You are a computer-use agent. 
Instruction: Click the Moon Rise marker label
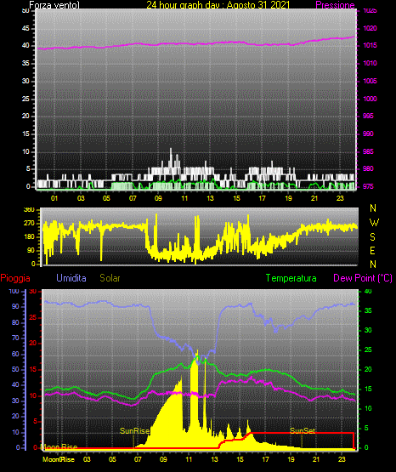coord(59,446)
